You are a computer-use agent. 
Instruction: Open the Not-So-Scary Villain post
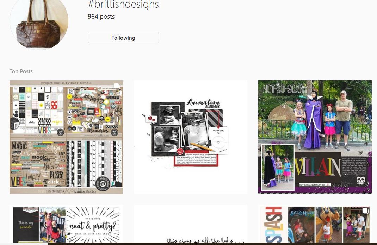coord(315,137)
